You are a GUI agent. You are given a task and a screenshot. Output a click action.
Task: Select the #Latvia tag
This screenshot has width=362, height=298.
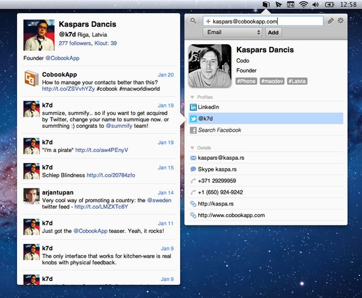297,81
